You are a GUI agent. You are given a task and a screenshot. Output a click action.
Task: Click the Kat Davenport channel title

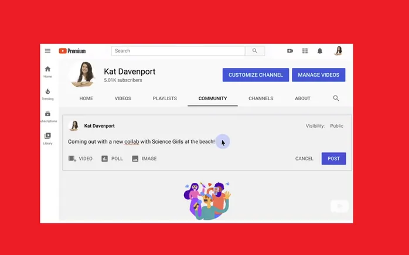[x=129, y=72]
